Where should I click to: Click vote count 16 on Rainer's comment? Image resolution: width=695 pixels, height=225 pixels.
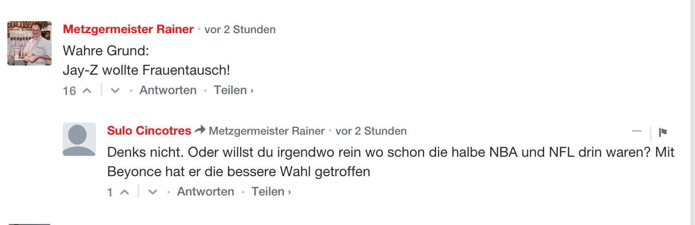(x=69, y=91)
